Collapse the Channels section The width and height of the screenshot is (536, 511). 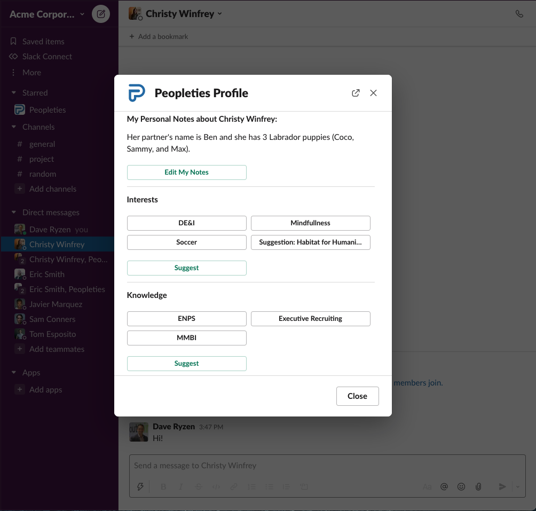pos(14,127)
